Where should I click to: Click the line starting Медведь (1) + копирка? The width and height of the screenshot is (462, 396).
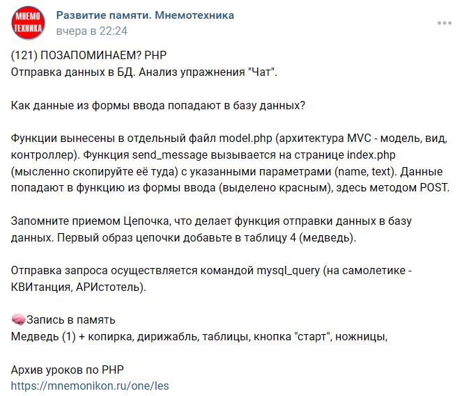pyautogui.click(x=199, y=337)
